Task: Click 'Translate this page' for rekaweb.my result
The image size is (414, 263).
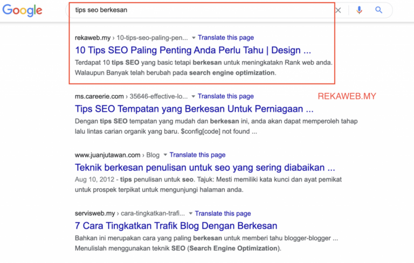Action: point(226,38)
